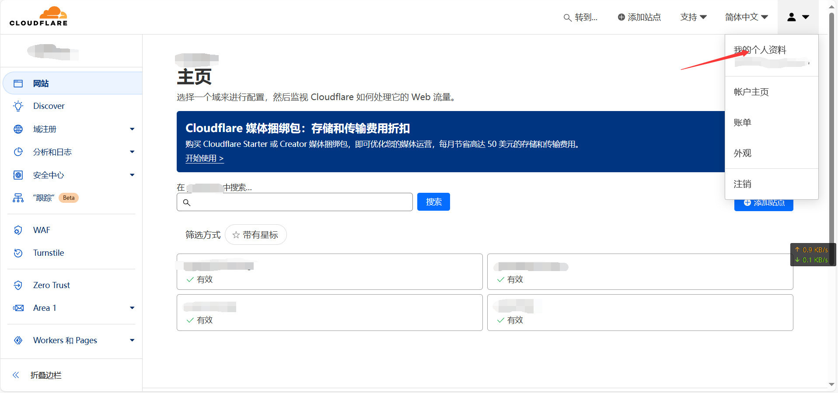Click the plus circle icon beside top 添加站点
Image resolution: width=838 pixels, height=393 pixels.
pyautogui.click(x=621, y=17)
